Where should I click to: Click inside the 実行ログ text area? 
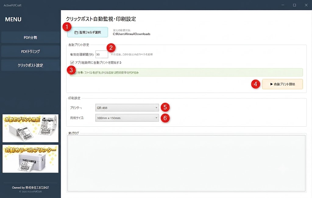tap(186, 163)
